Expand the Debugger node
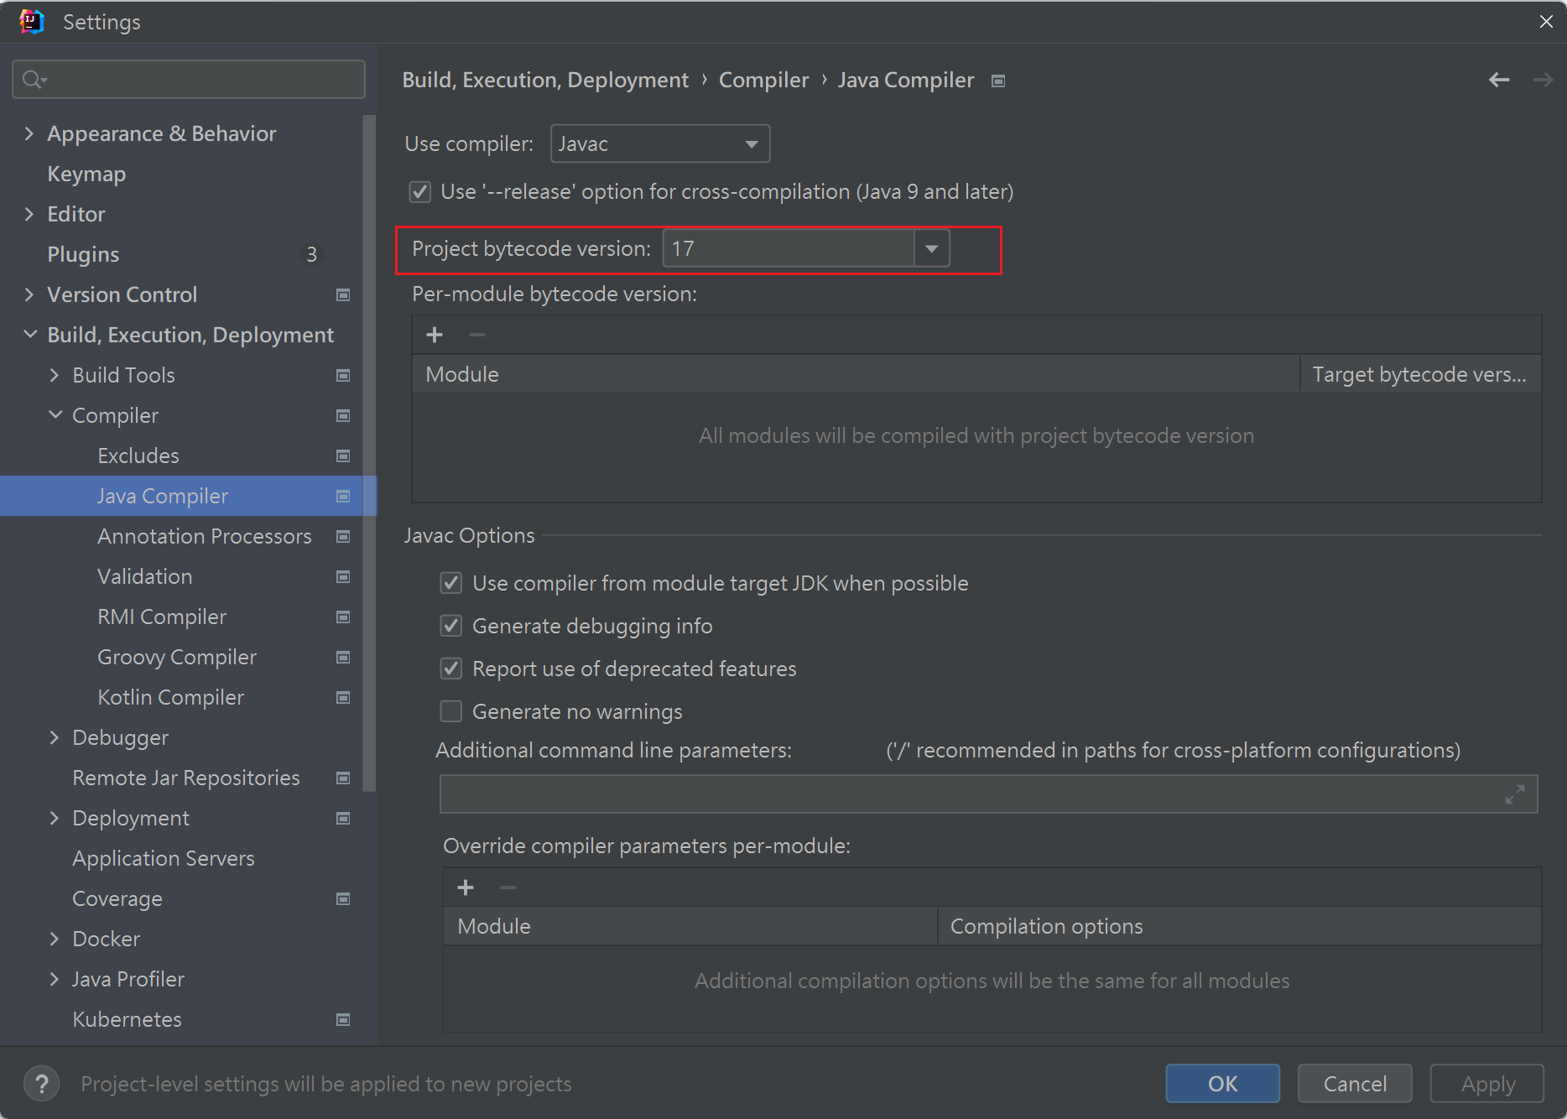Screen dimensions: 1567x1119 coord(55,737)
